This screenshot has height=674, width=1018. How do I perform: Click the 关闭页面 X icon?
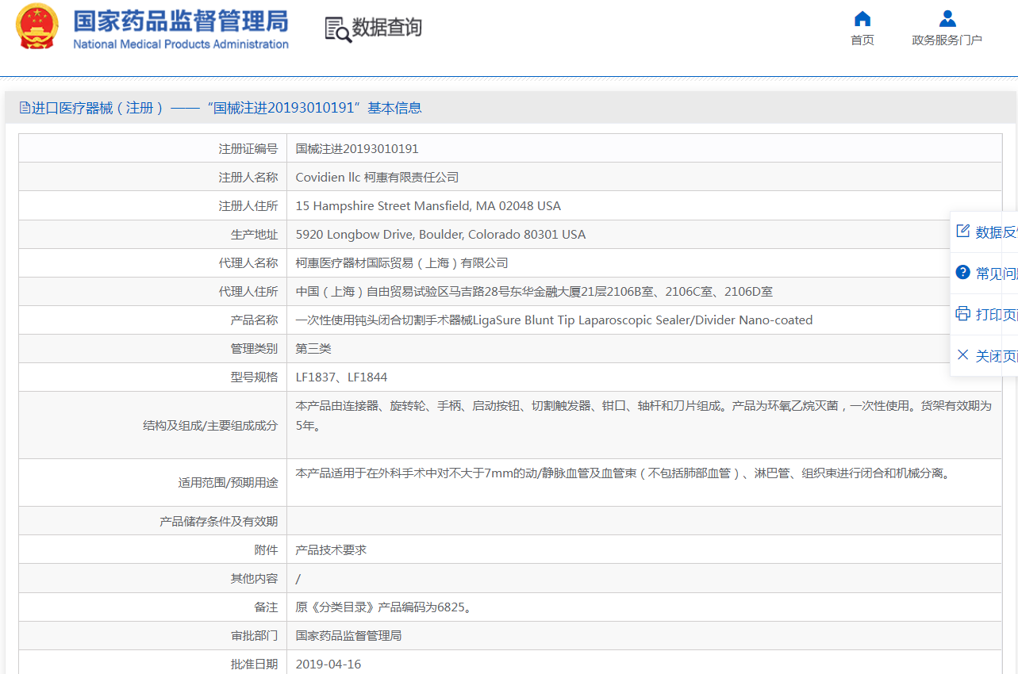[963, 354]
